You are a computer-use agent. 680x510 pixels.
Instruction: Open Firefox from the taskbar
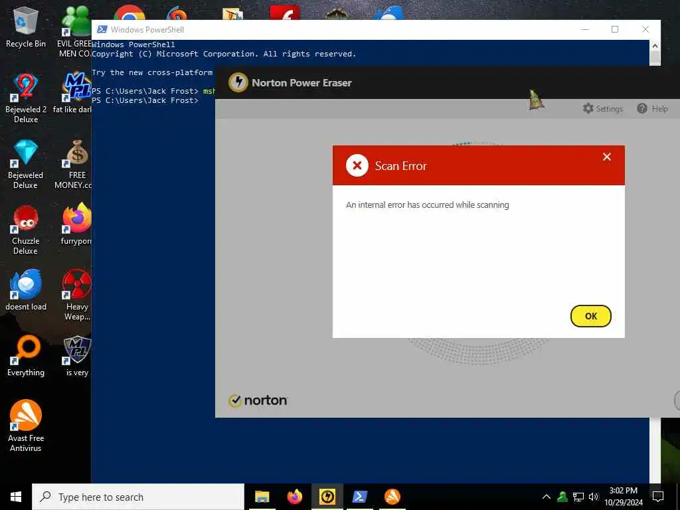(294, 497)
